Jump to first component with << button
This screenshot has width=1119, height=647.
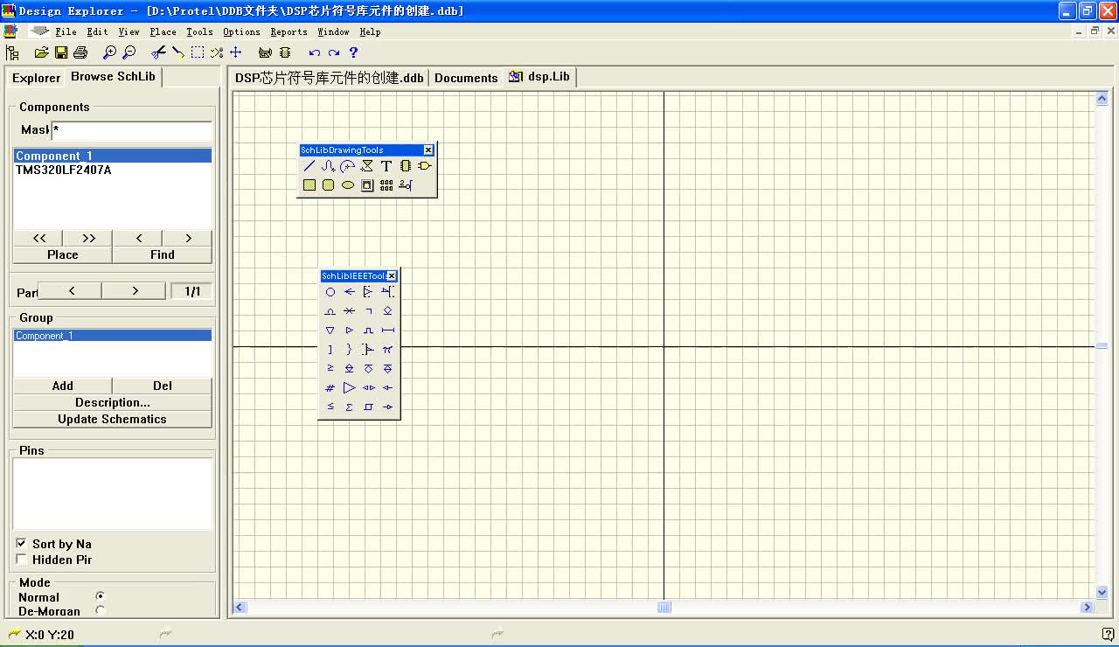coord(38,238)
